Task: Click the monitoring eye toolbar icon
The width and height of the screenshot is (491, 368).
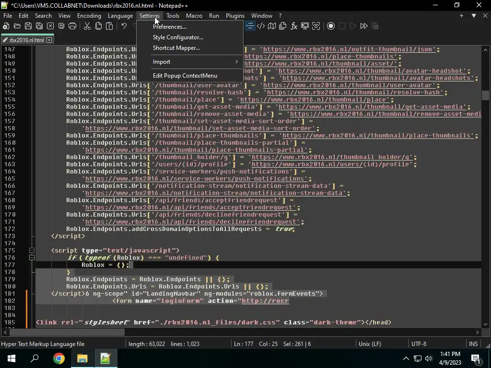Action: pos(316,26)
